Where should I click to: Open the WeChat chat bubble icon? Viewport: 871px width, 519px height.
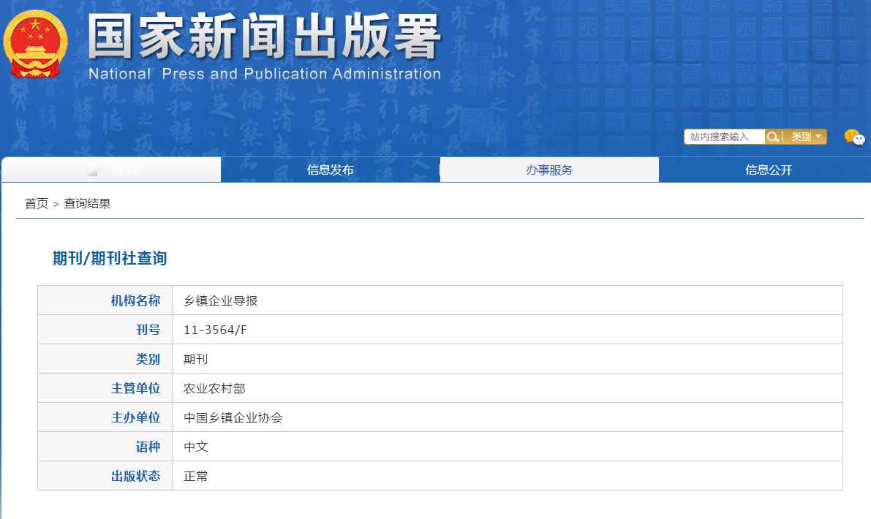[853, 137]
